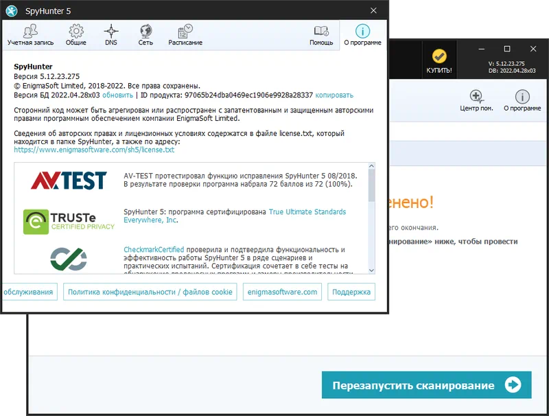Image resolution: width=549 pixels, height=416 pixels.
Task: Open Центр пом. in the main window
Action: coord(476,101)
